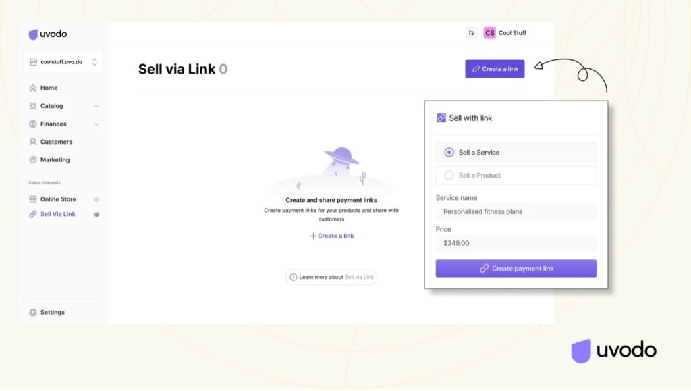Open Settings via the gear icon

pyautogui.click(x=33, y=313)
